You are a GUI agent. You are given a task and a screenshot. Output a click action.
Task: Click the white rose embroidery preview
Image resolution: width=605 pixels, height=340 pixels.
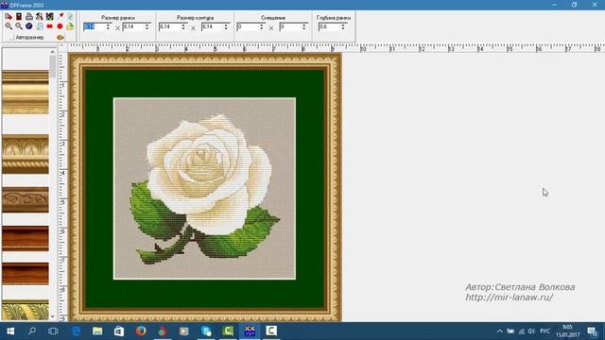coord(204,189)
